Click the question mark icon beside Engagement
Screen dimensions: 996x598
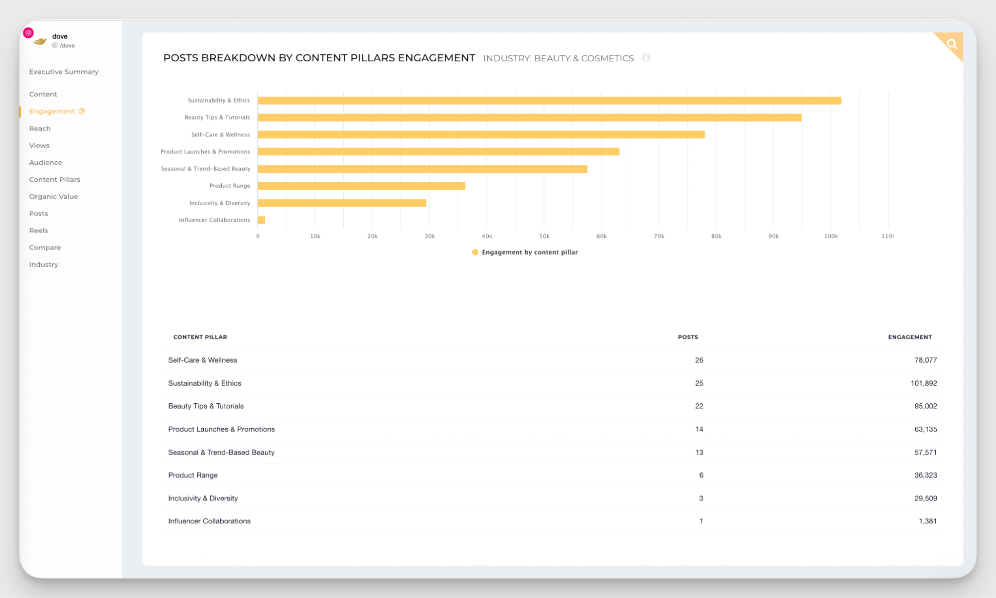[x=81, y=111]
